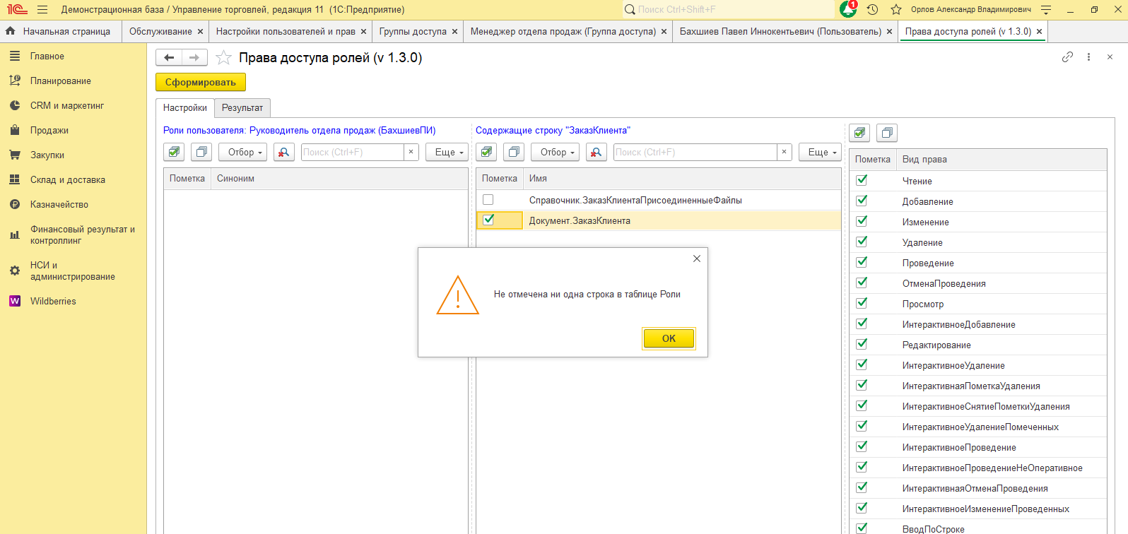Open Отбор dropdown in user roles toolbar

243,152
